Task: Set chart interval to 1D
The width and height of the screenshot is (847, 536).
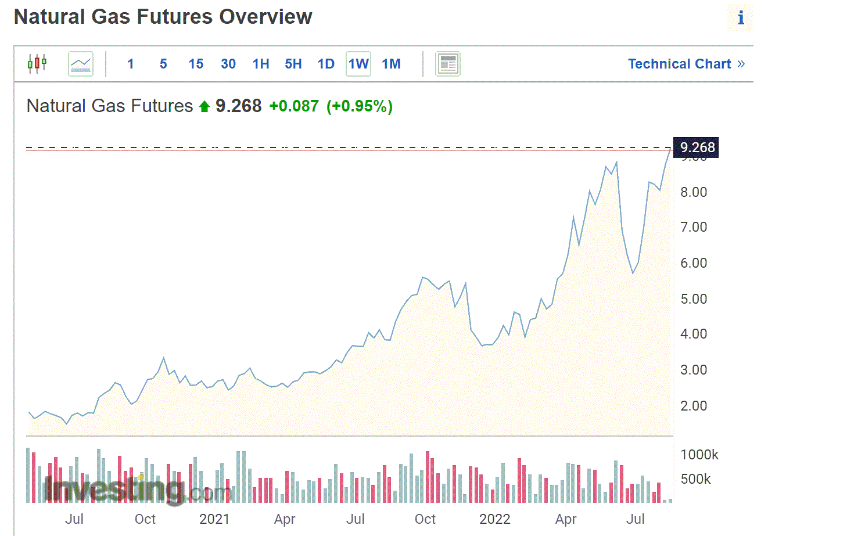Action: pyautogui.click(x=326, y=64)
